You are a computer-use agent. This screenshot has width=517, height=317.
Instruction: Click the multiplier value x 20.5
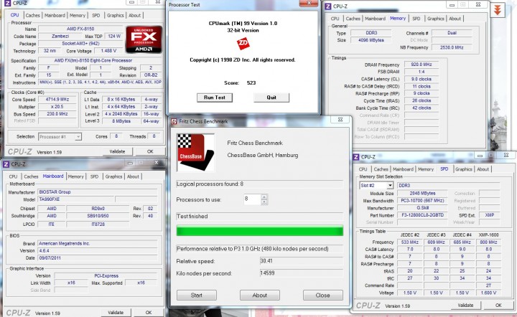(x=57, y=107)
